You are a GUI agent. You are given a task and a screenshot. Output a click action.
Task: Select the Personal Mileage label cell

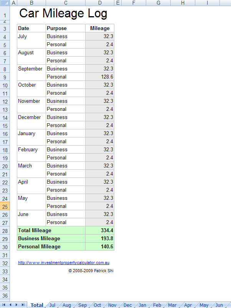coord(51,246)
